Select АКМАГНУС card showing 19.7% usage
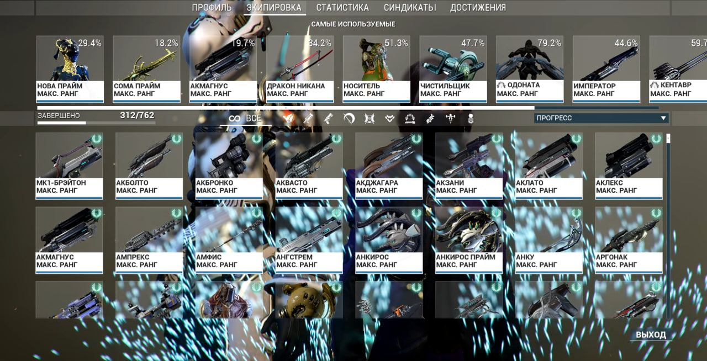The height and width of the screenshot is (361, 707). [223, 69]
